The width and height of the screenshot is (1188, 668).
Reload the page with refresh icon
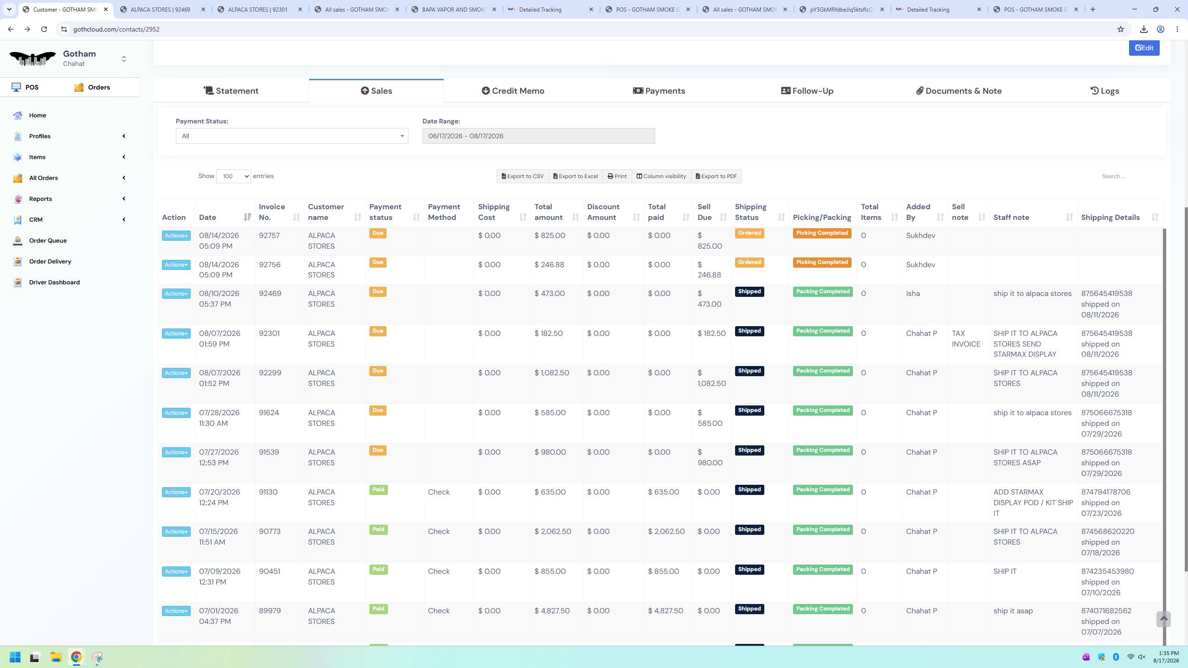(x=44, y=29)
